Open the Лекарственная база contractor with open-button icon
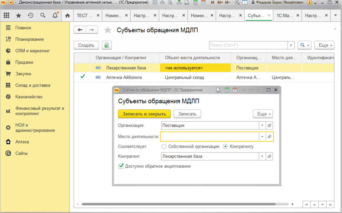Viewport: 342px width, 213px height. click(x=270, y=156)
